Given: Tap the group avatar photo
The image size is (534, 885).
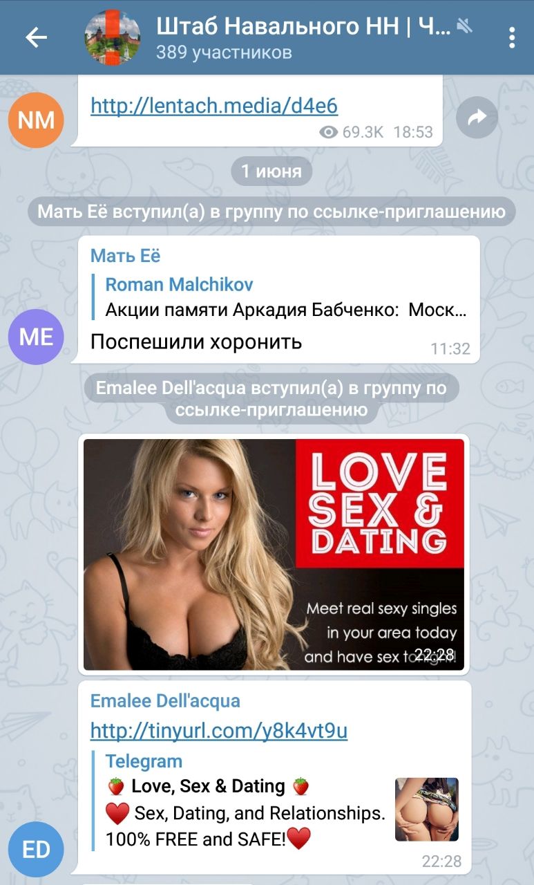Looking at the screenshot, I should tap(112, 37).
